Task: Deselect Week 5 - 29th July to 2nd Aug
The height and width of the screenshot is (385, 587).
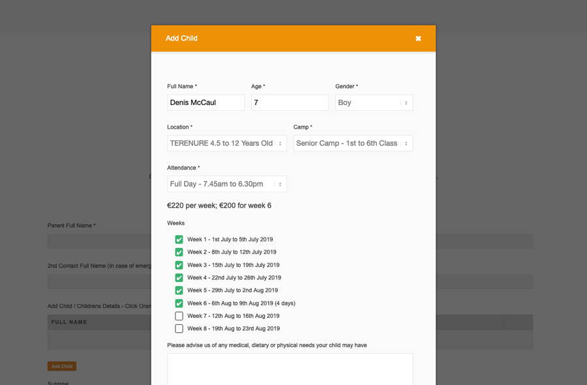Action: (179, 290)
